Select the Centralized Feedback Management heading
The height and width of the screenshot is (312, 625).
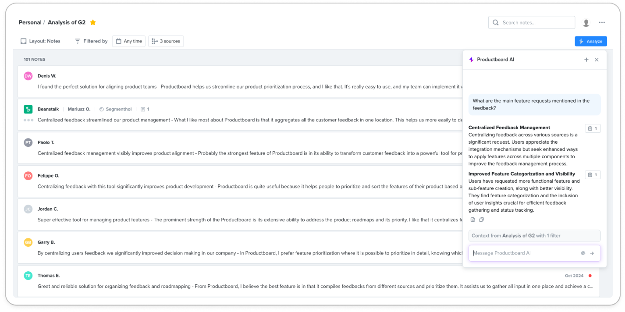click(509, 128)
